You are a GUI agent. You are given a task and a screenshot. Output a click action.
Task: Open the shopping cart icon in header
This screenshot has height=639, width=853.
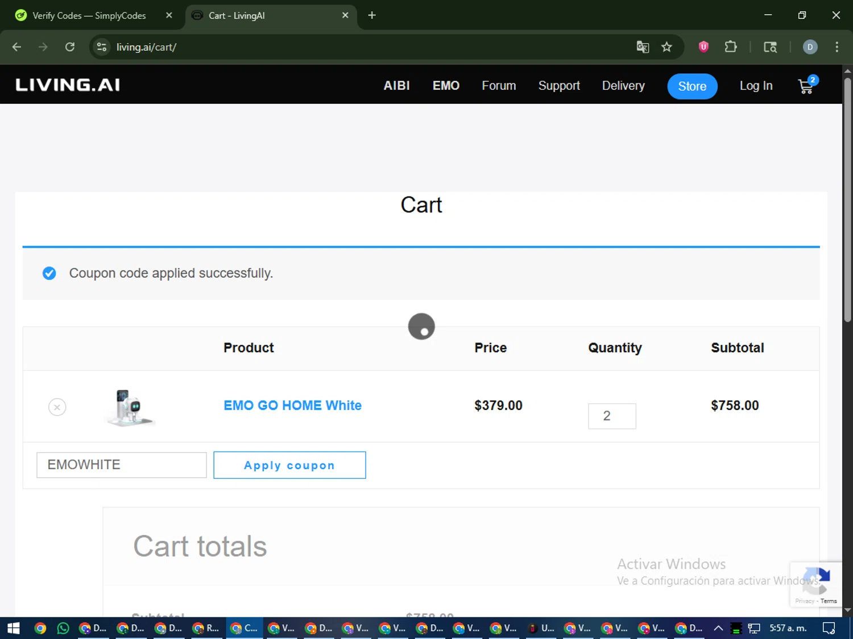[807, 85]
